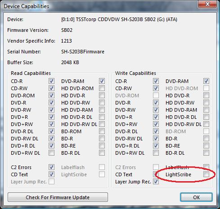Toggle C2 Errors checkbox under Read Capabilities
Image resolution: width=220 pixels, height=209 pixels.
click(51, 167)
